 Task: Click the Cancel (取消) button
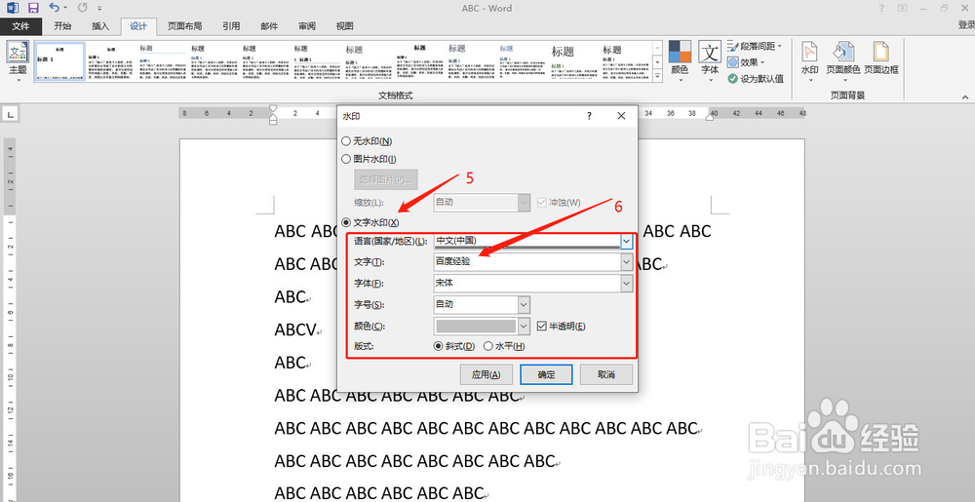(x=606, y=374)
